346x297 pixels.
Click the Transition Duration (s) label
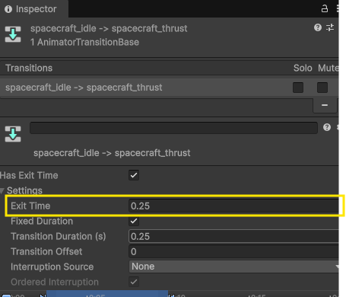59,236
